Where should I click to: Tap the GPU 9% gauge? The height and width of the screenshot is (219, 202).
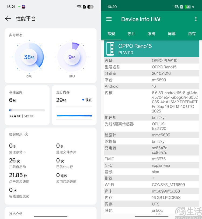coord(72,57)
